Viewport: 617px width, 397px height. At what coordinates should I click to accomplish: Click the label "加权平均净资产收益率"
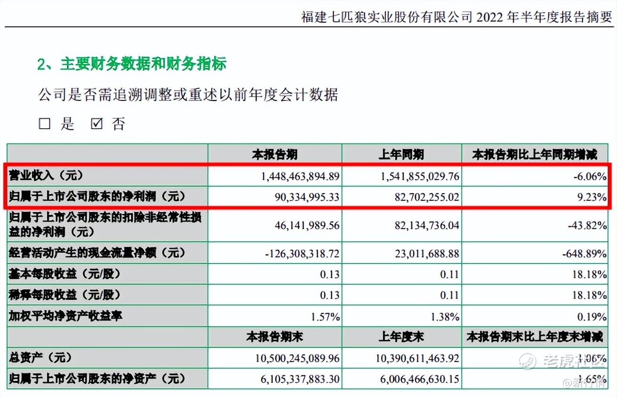coord(65,316)
